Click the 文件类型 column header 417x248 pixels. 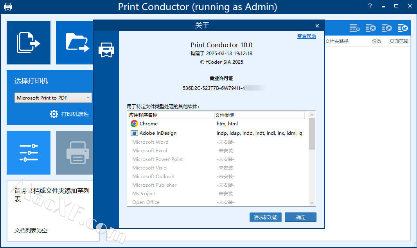click(225, 115)
